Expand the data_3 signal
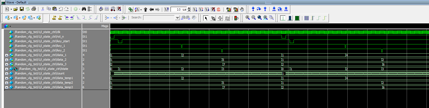Viewport: 429px width, 108px height. pos(7,64)
